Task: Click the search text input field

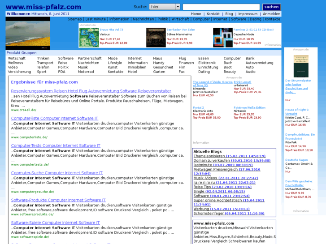Action: click(x=221, y=7)
